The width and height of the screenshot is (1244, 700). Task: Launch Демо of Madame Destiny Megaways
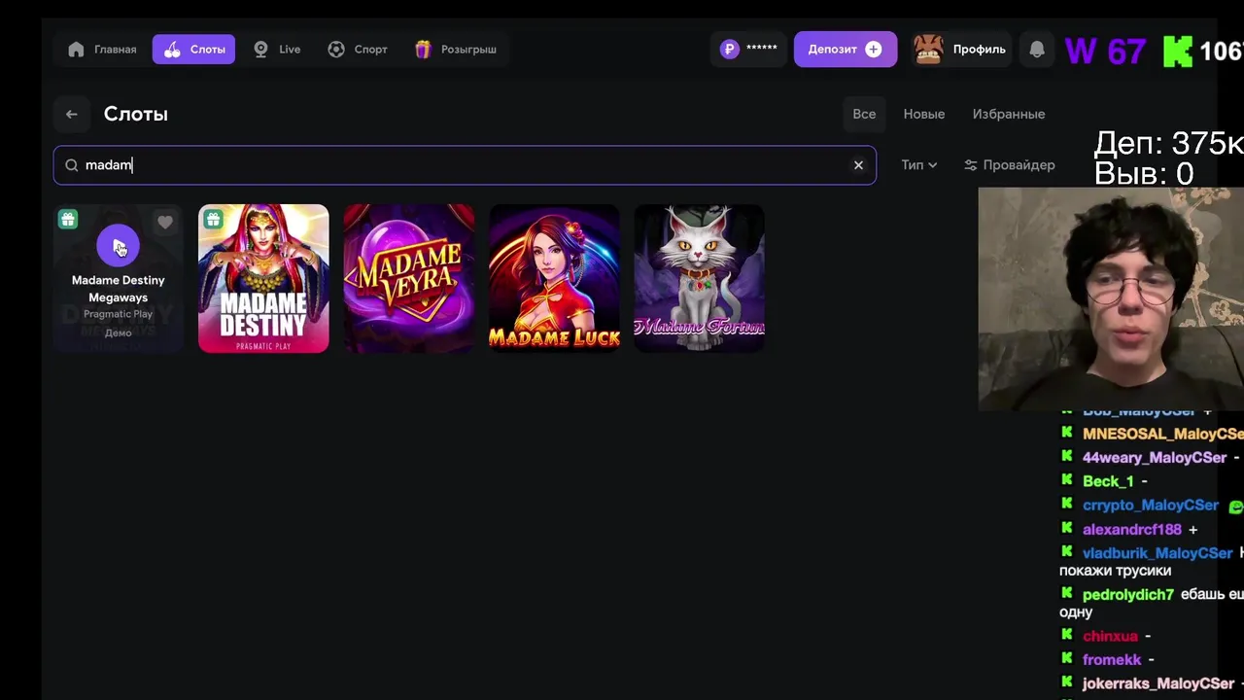coord(119,332)
